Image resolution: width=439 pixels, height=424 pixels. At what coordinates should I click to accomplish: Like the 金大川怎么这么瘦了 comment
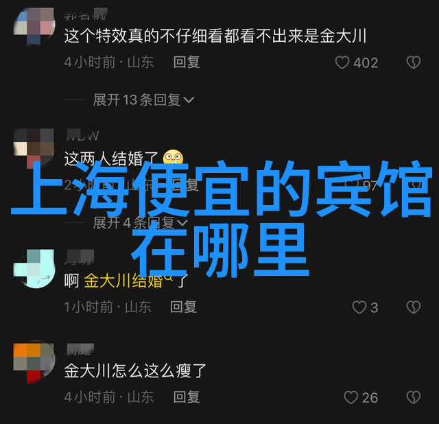click(351, 397)
